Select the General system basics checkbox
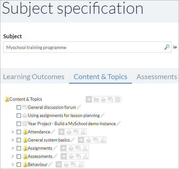 (x=19, y=140)
